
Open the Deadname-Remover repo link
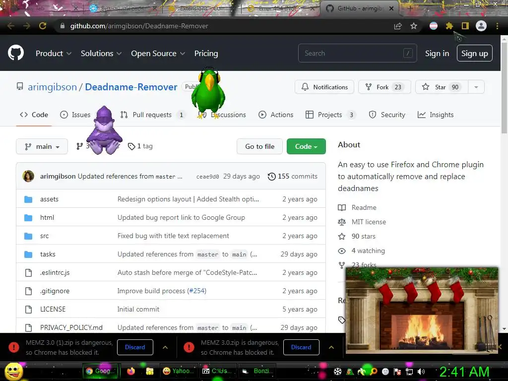coord(131,87)
